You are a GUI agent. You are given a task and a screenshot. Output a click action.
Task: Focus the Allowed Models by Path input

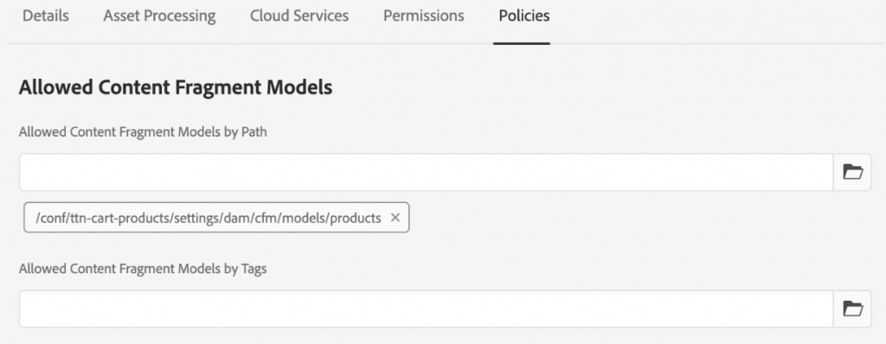click(427, 172)
